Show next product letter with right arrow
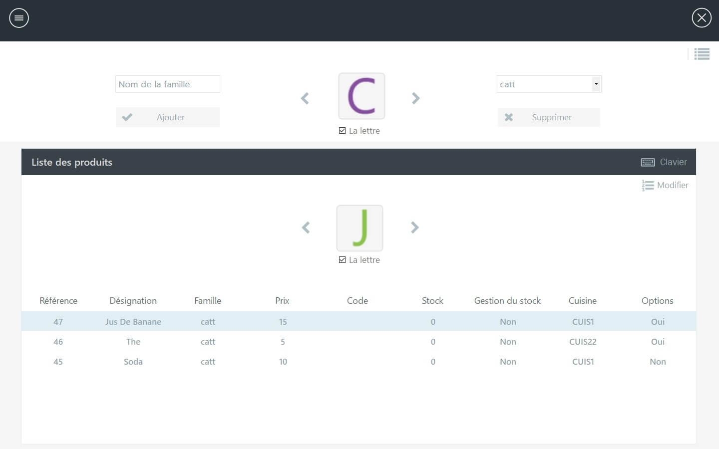 [x=414, y=227]
